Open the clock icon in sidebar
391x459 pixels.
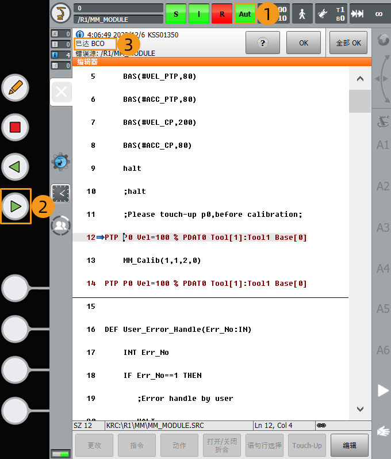61,193
